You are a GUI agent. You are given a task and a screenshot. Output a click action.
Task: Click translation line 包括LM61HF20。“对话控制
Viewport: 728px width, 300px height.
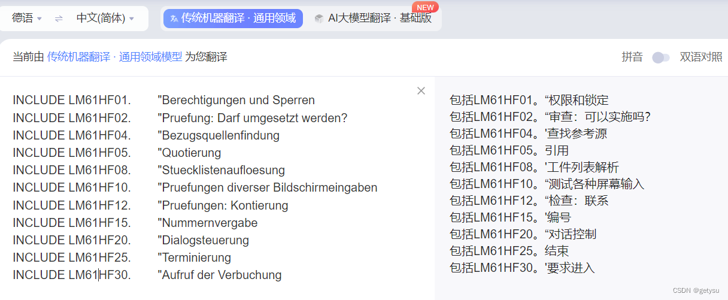[523, 234]
